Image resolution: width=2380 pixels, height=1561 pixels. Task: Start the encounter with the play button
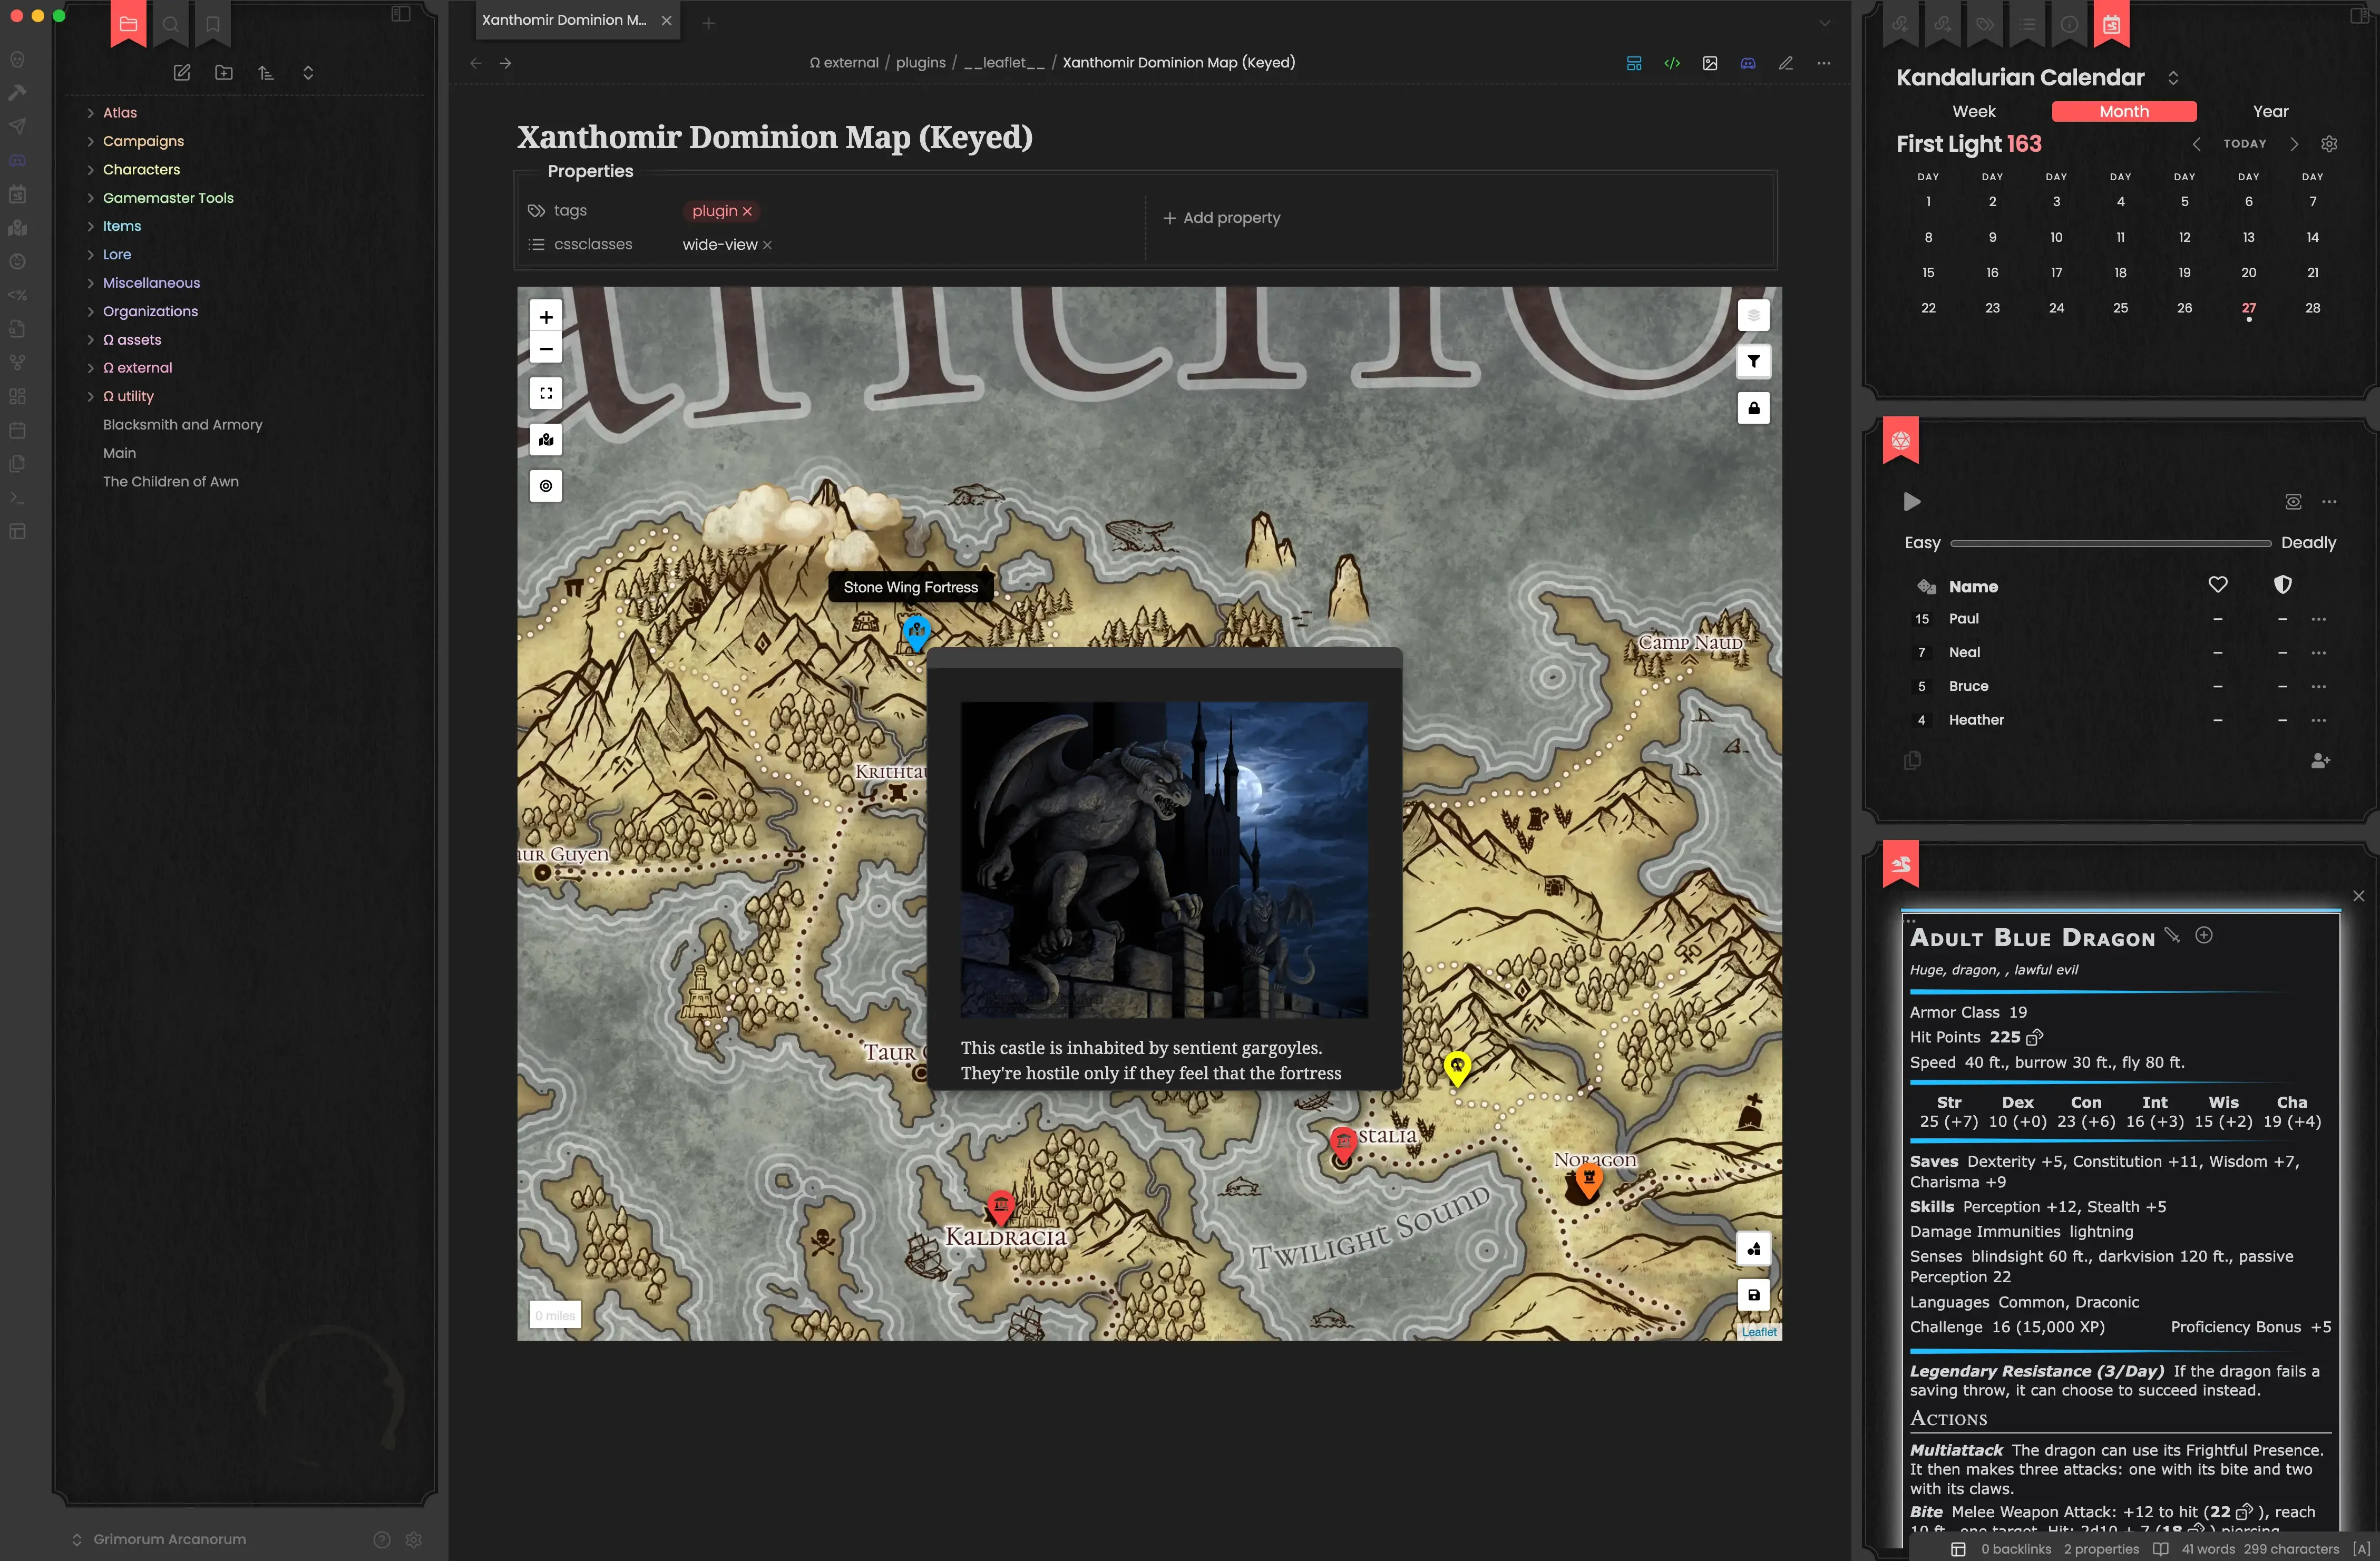click(x=1913, y=502)
